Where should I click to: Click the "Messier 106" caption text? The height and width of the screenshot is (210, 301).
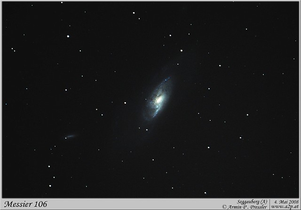pyautogui.click(x=25, y=204)
